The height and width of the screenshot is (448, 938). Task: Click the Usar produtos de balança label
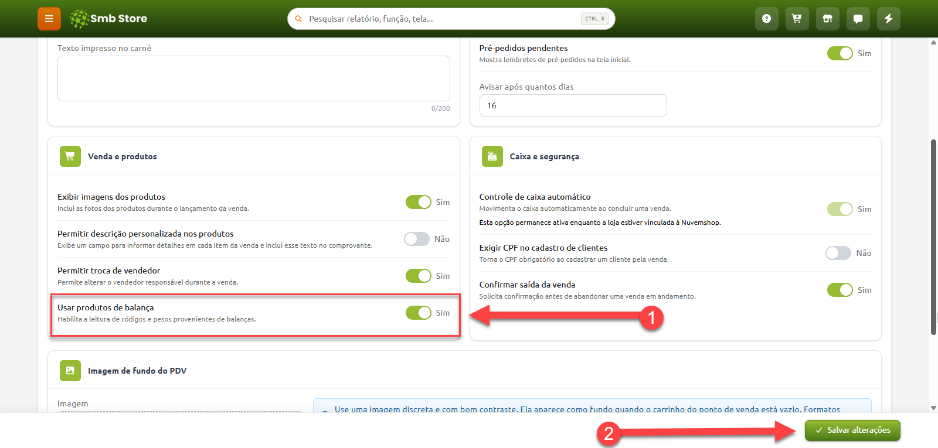click(106, 307)
